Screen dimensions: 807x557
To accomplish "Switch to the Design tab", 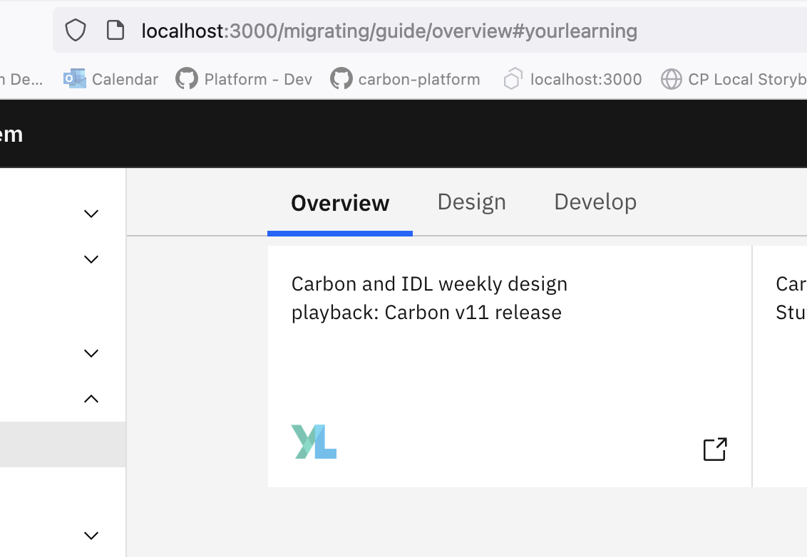I will click(x=471, y=202).
